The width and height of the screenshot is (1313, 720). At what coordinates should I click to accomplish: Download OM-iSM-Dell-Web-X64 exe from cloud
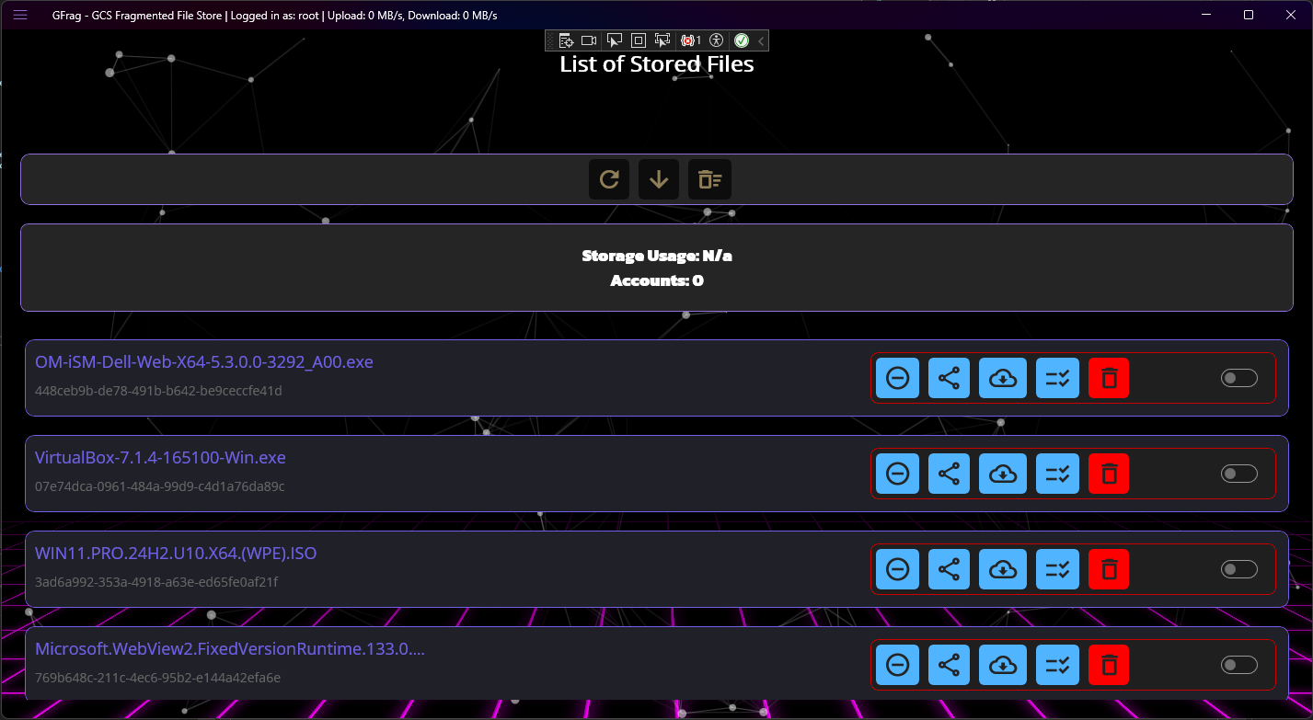tap(1003, 378)
